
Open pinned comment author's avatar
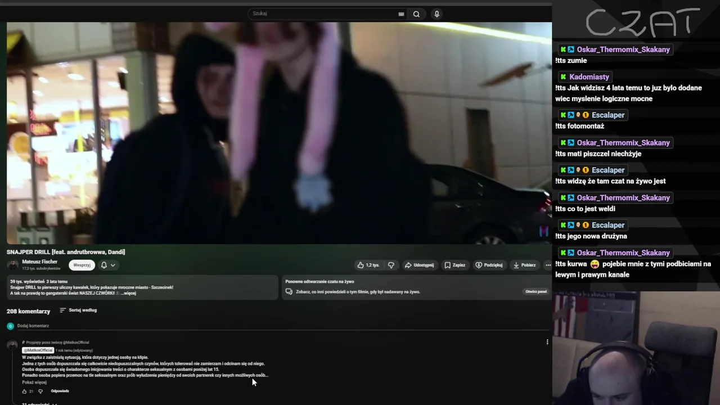(12, 345)
